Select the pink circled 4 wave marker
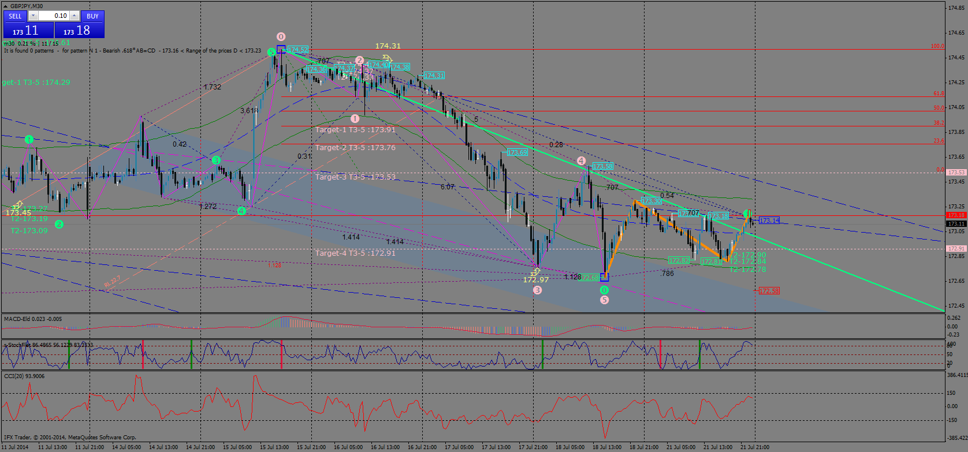The height and width of the screenshot is (452, 968). 581,160
